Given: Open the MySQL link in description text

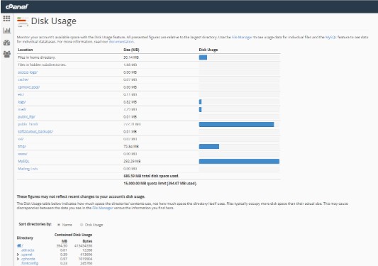Looking at the screenshot, I should tap(330, 37).
